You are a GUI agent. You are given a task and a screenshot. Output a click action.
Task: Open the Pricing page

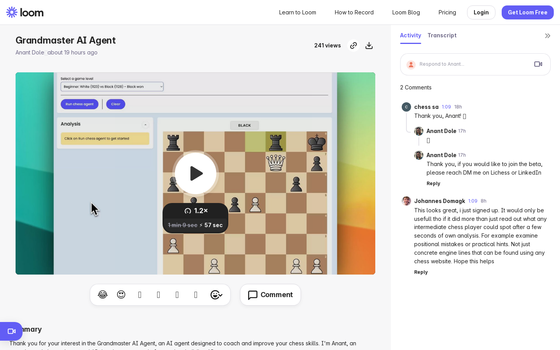[447, 12]
